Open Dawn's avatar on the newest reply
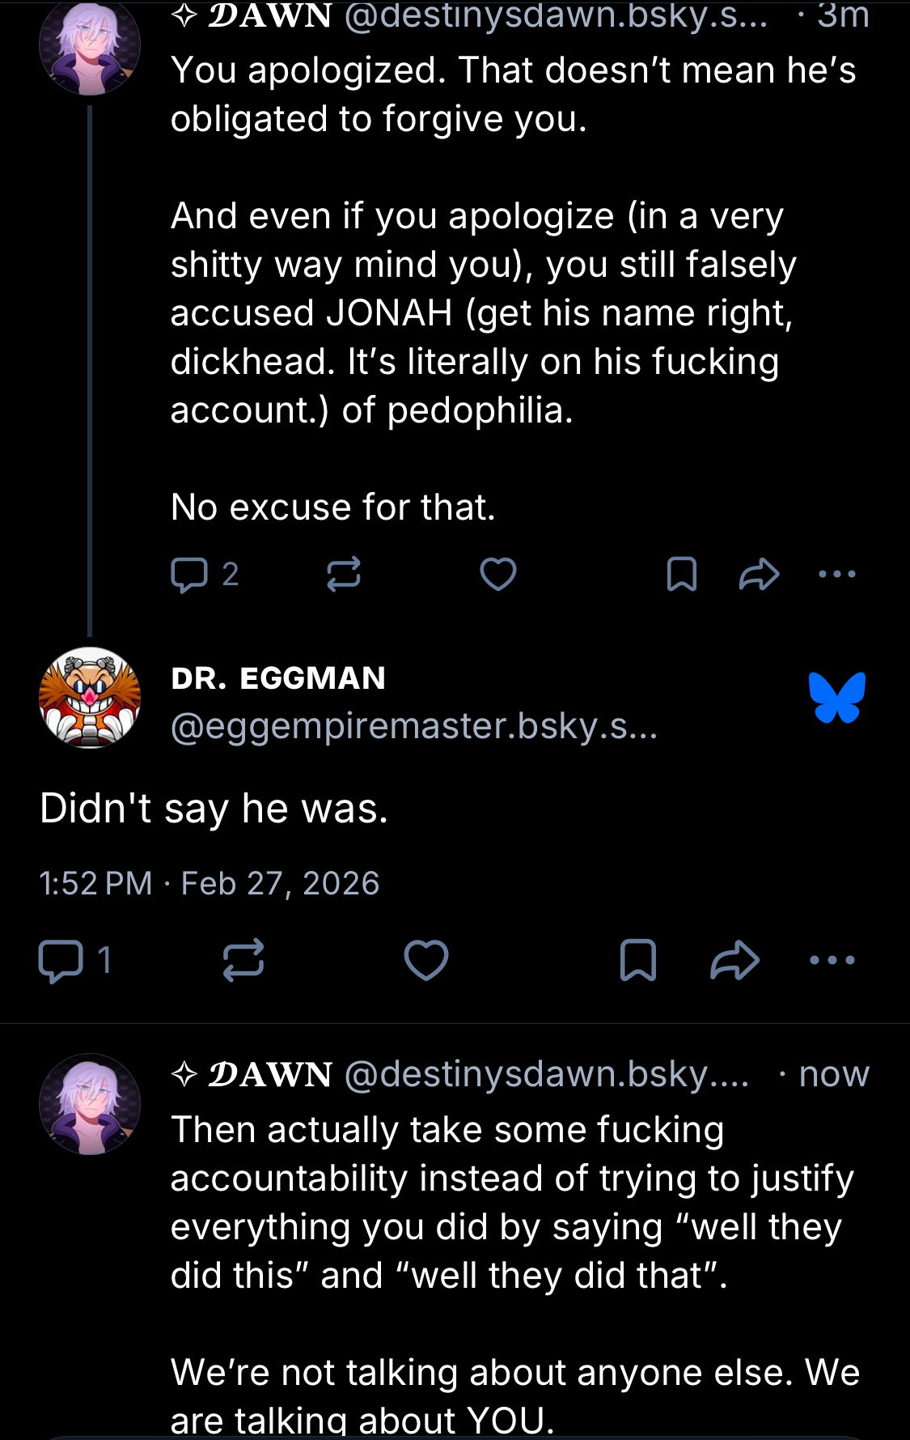The image size is (910, 1440). tap(90, 1104)
